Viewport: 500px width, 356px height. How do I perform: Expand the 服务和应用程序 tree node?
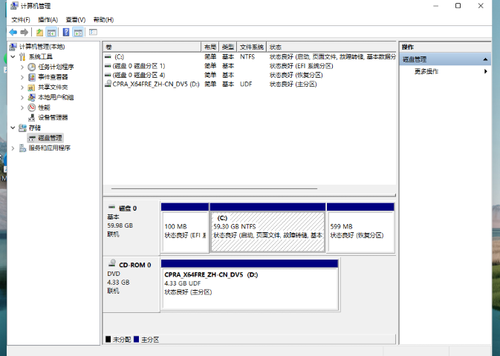click(13, 148)
